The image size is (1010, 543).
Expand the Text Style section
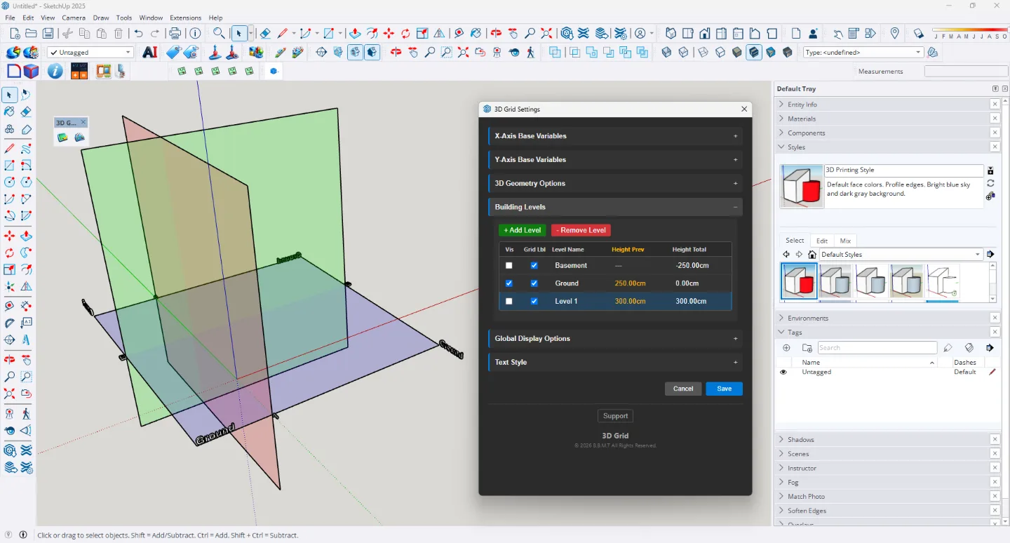[615, 363]
